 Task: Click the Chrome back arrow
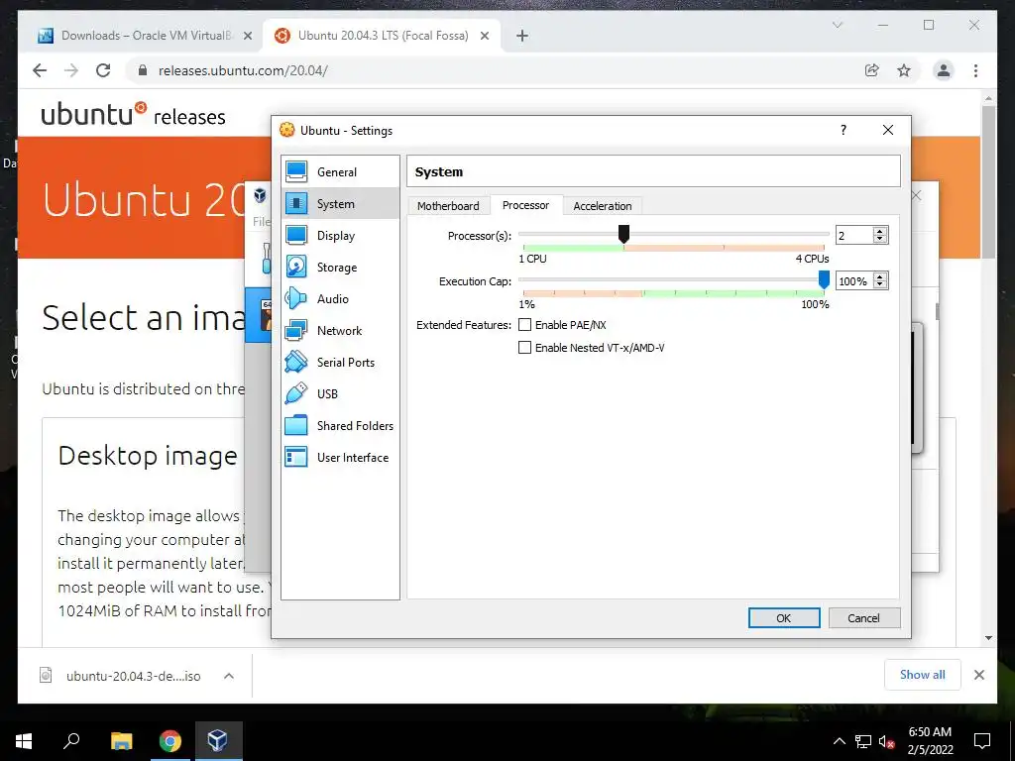(x=40, y=70)
